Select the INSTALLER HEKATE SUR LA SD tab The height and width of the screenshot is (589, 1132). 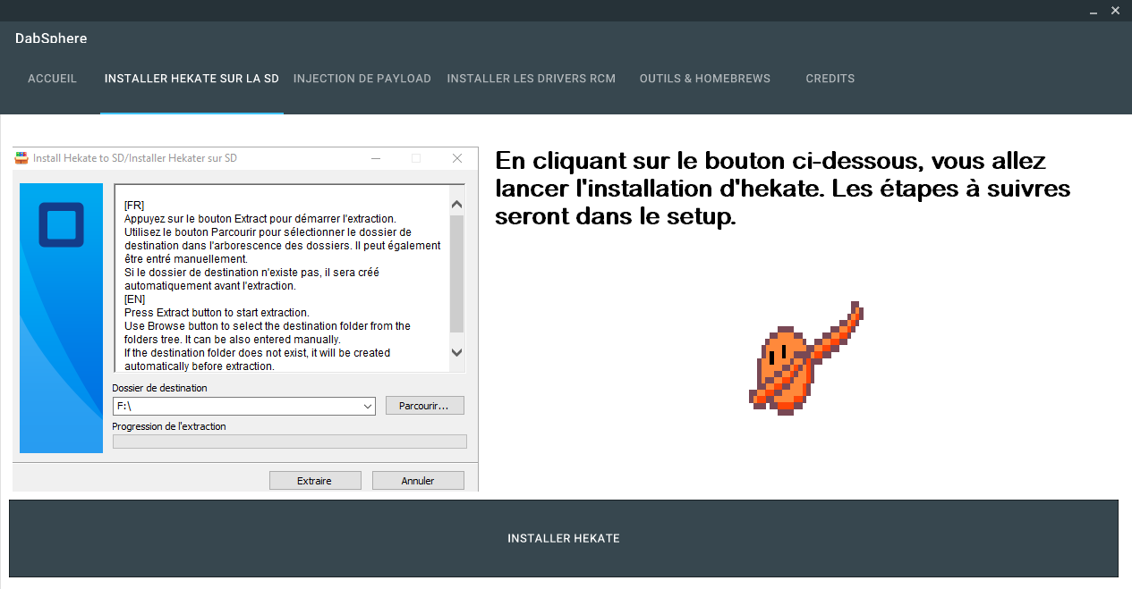(192, 79)
